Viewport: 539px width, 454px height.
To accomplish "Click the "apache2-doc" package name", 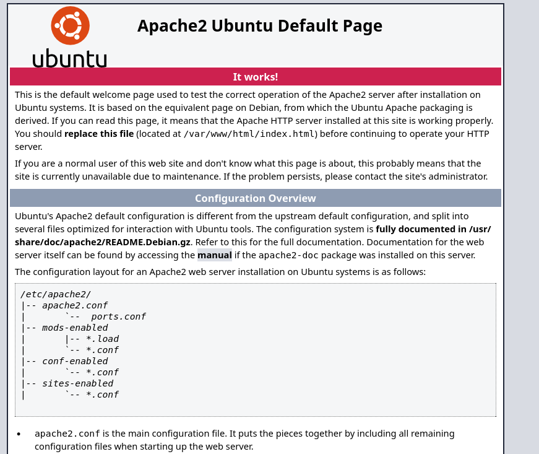I will coord(288,255).
